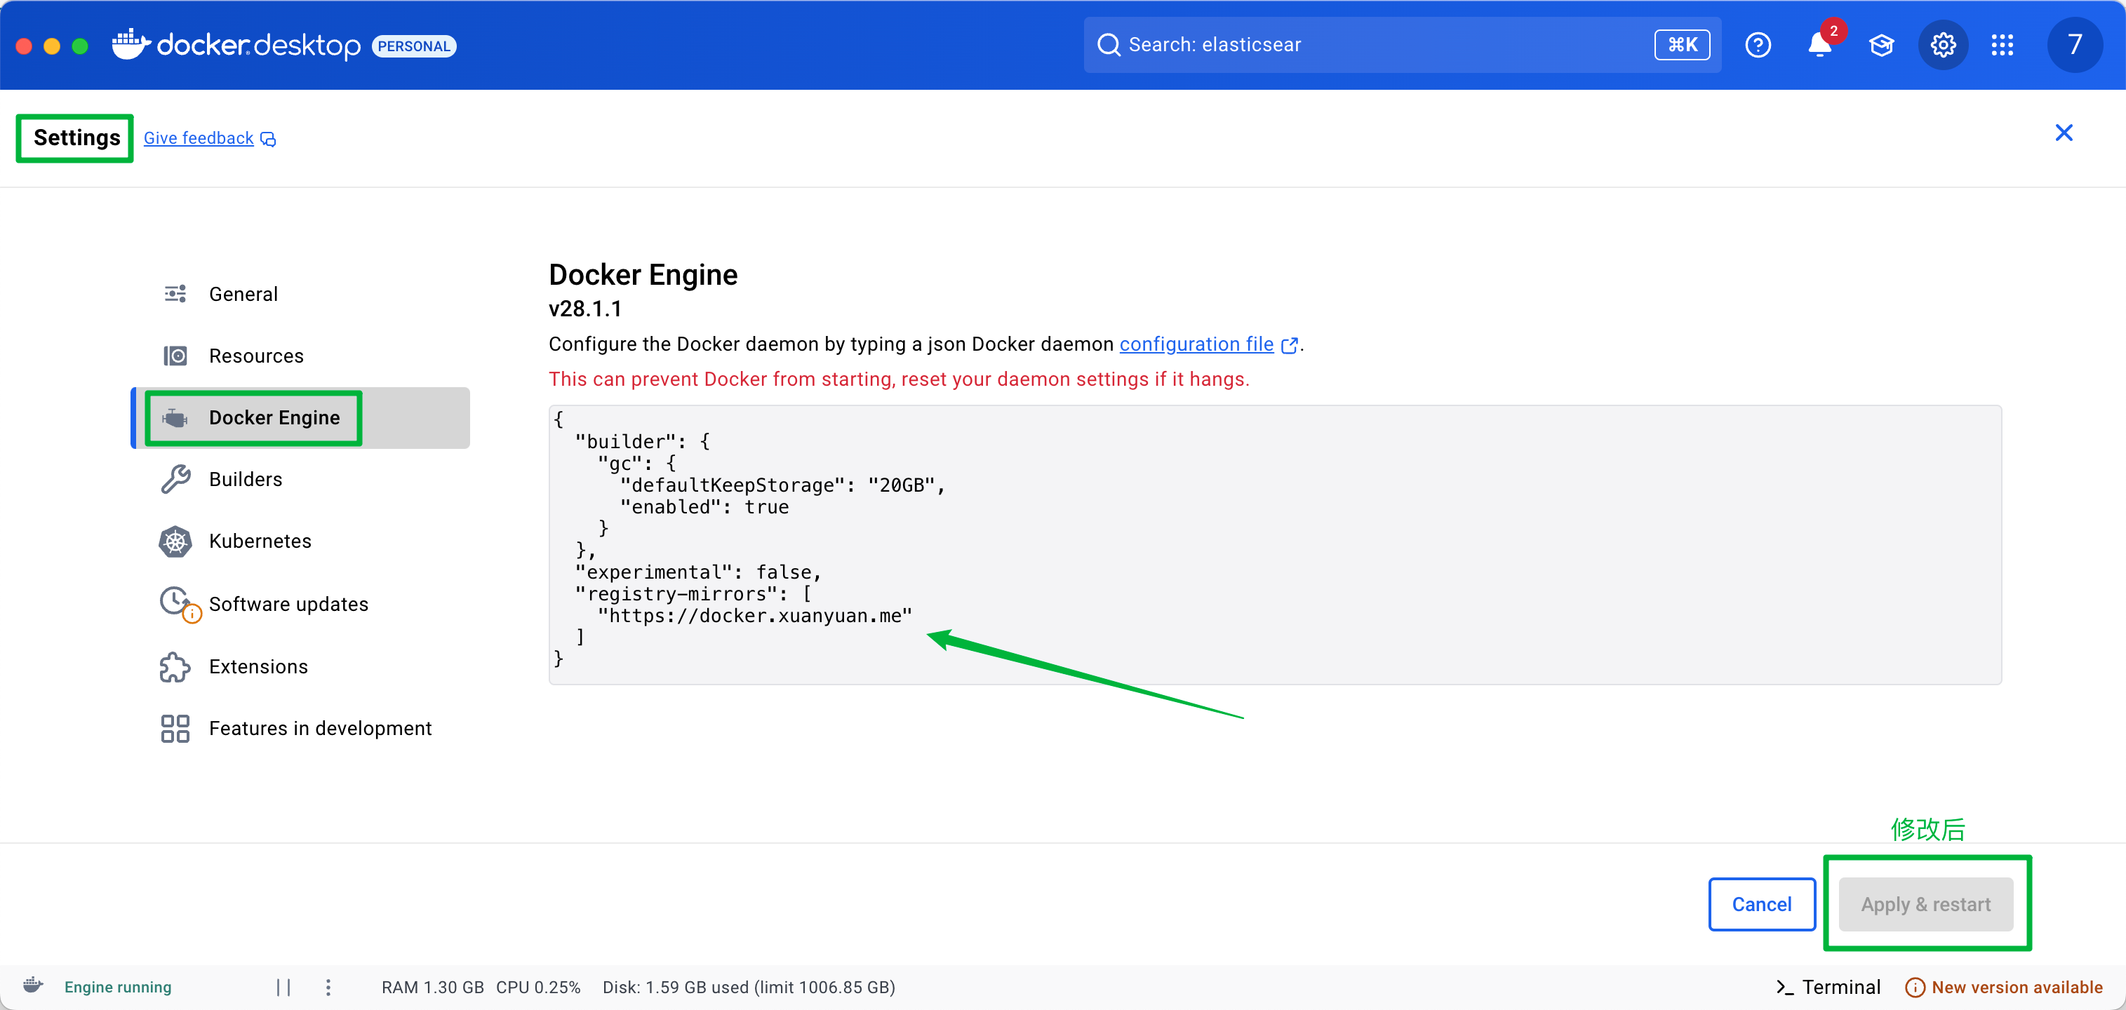Open the apps grid icon
Viewport: 2126px width, 1010px height.
coord(2003,45)
